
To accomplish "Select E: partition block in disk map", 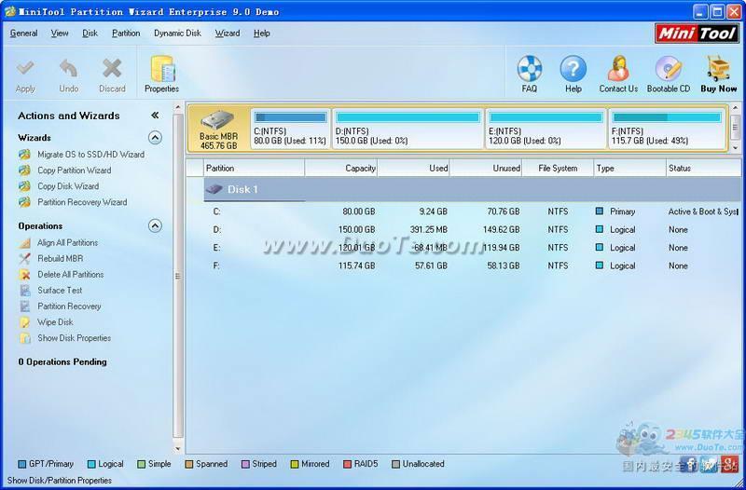I will click(546, 129).
